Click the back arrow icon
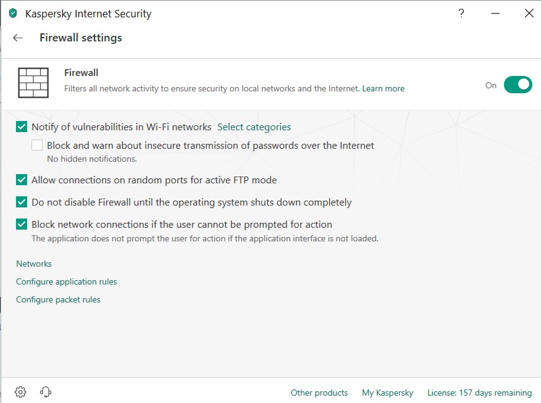The height and width of the screenshot is (403, 541). (x=18, y=38)
